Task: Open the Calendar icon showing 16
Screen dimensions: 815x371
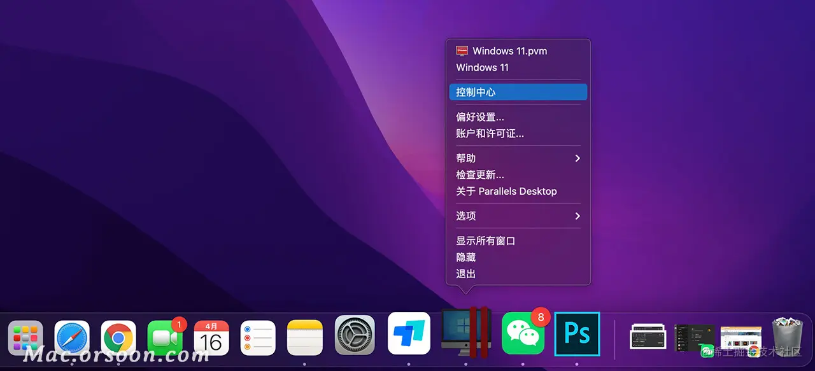Action: coord(211,338)
